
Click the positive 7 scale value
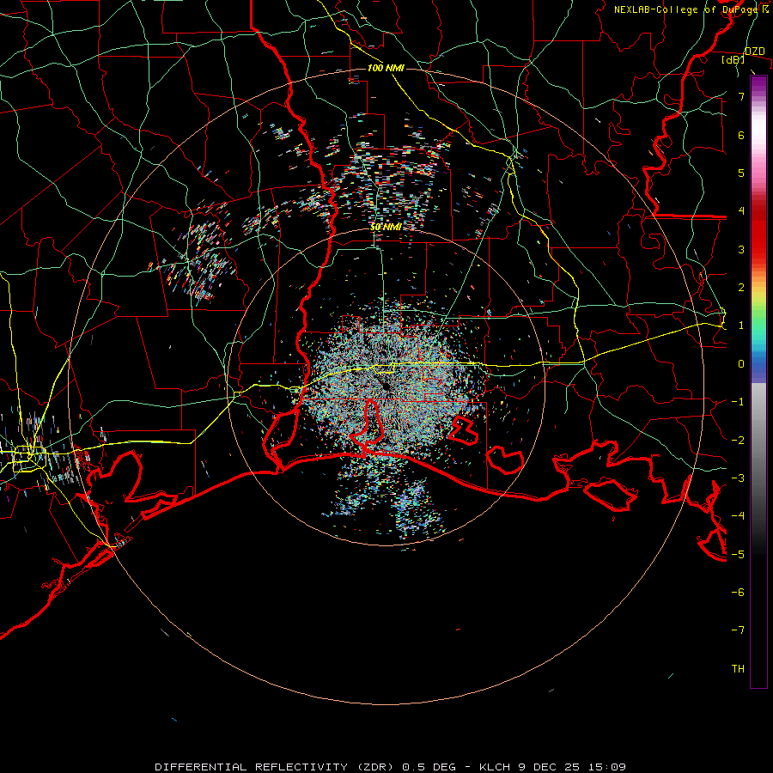tap(741, 96)
